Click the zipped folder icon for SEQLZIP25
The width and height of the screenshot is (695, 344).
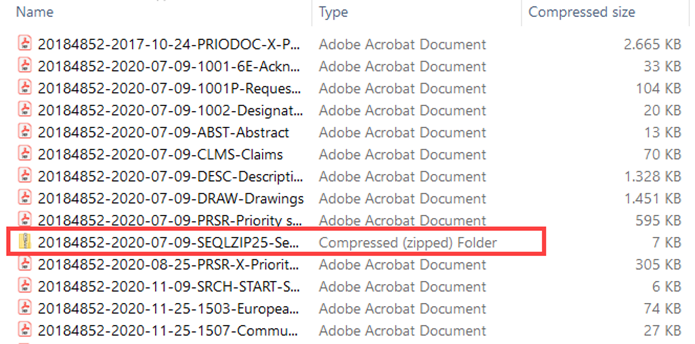point(25,242)
